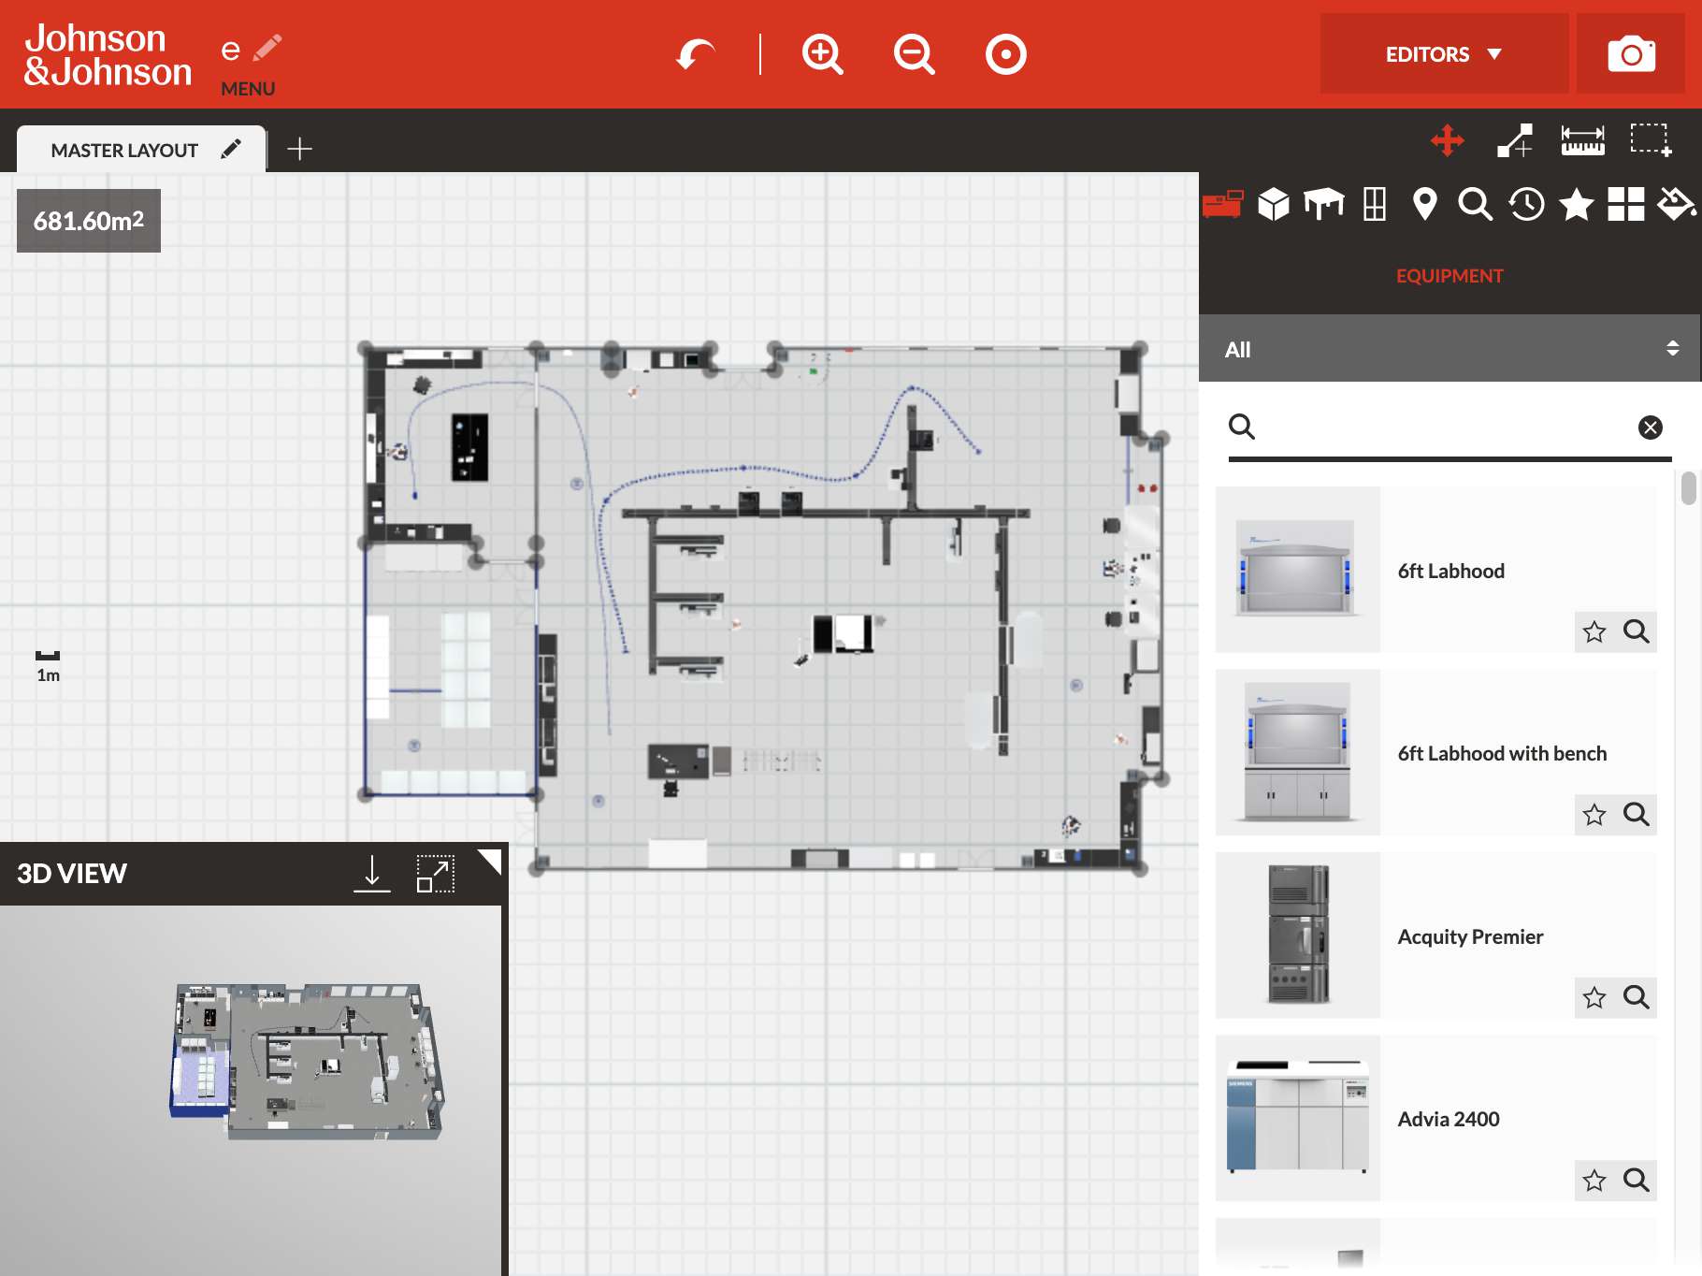Open the history clock panel
Image resolution: width=1702 pixels, height=1276 pixels.
[x=1526, y=203]
